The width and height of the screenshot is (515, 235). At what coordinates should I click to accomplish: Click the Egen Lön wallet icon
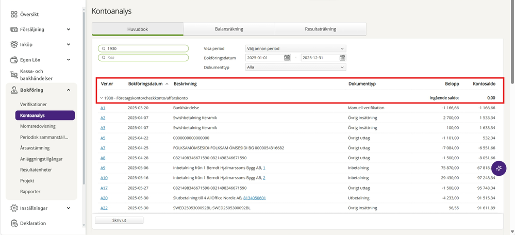pyautogui.click(x=14, y=60)
